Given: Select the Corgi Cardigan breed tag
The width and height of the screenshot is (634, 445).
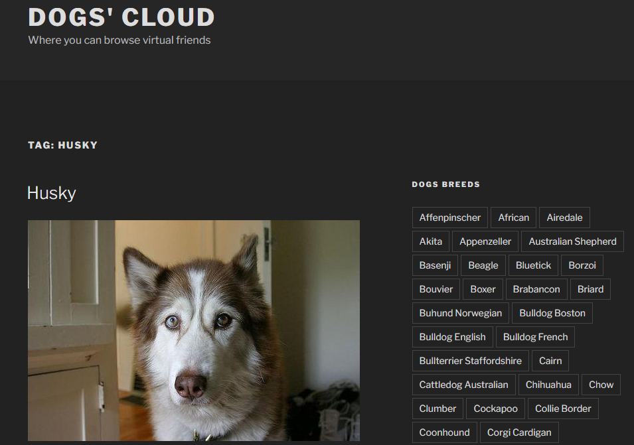Looking at the screenshot, I should point(519,432).
